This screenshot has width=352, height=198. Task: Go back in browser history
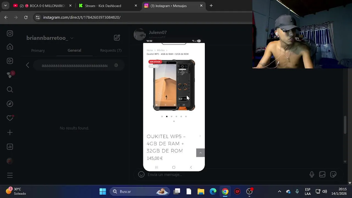pos(6,17)
